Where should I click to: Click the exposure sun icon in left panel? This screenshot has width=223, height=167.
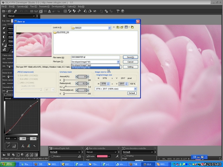(x=4, y=16)
